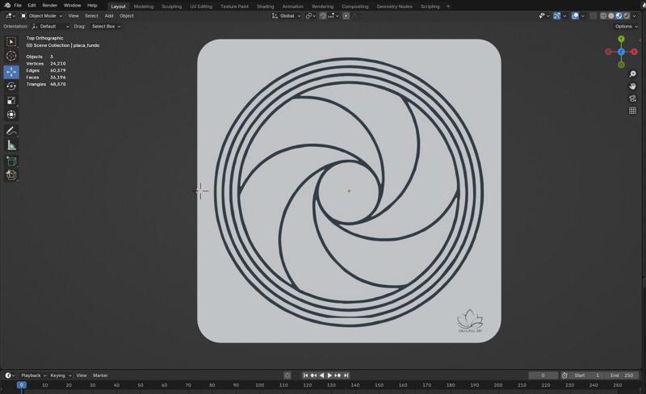The height and width of the screenshot is (394, 646).
Task: Open the Orientation Default dropdown
Action: pos(50,27)
